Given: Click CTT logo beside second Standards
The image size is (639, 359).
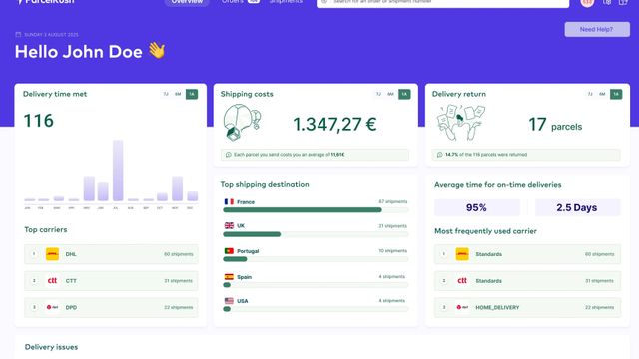Looking at the screenshot, I should pos(462,281).
